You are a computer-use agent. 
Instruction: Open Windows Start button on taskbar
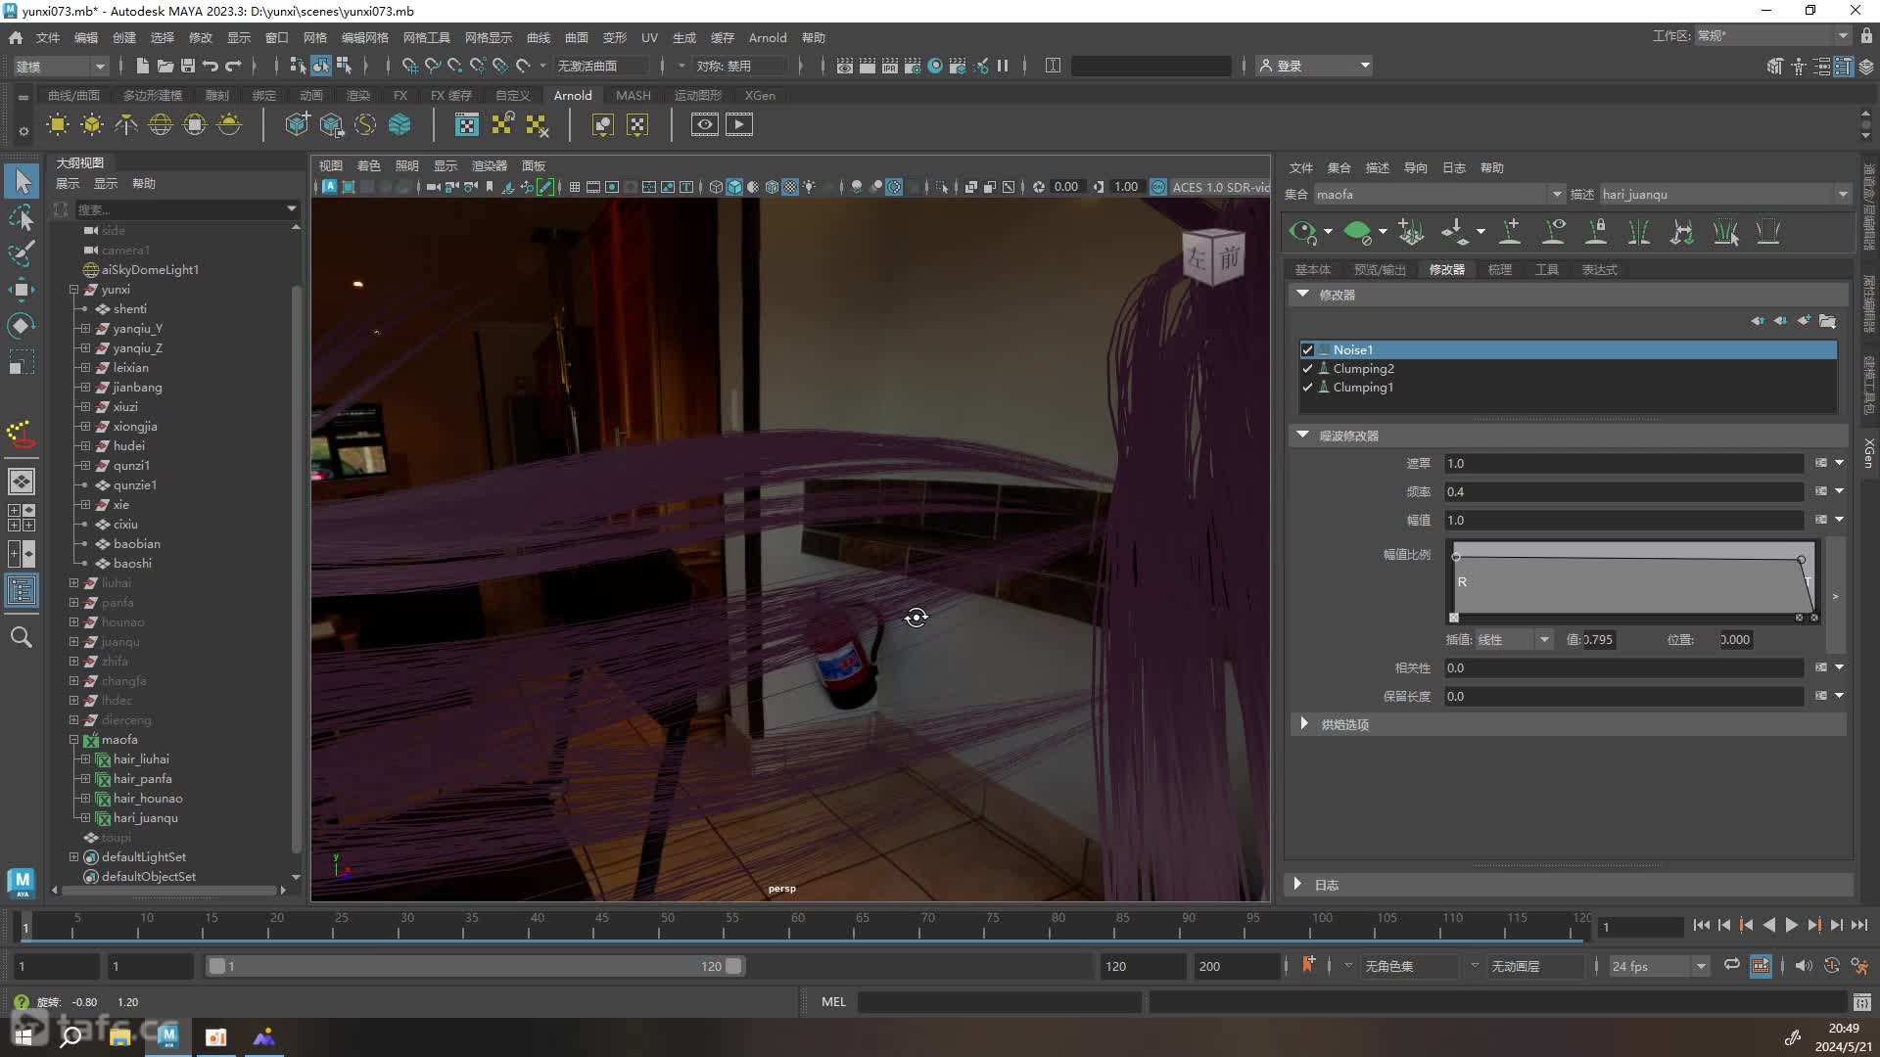coord(23,1036)
